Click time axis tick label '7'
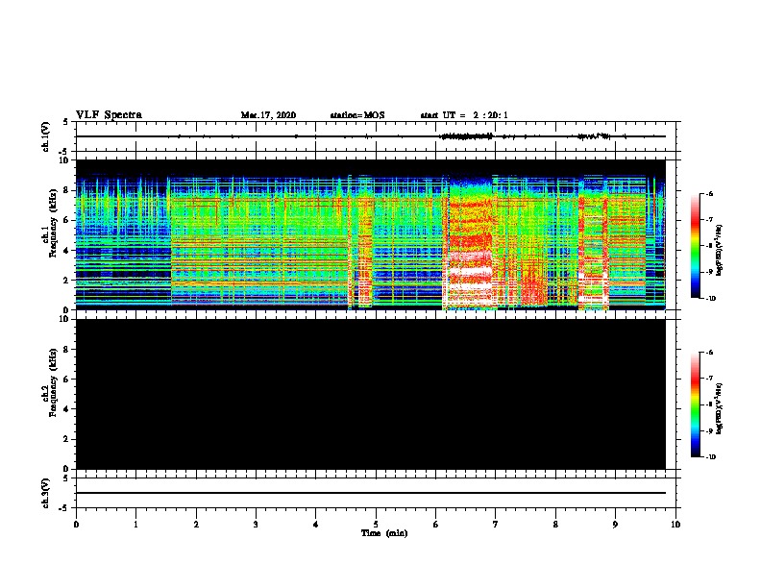 click(496, 524)
